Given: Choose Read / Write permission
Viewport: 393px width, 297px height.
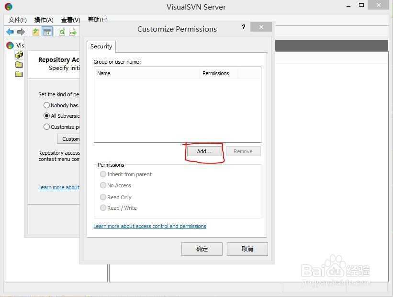Looking at the screenshot, I should [x=103, y=208].
